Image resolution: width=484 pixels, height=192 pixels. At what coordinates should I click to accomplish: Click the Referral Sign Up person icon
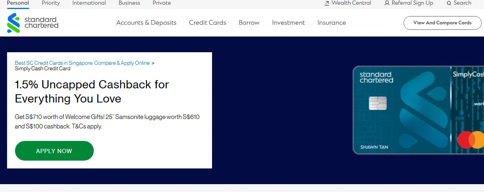coord(387,3)
